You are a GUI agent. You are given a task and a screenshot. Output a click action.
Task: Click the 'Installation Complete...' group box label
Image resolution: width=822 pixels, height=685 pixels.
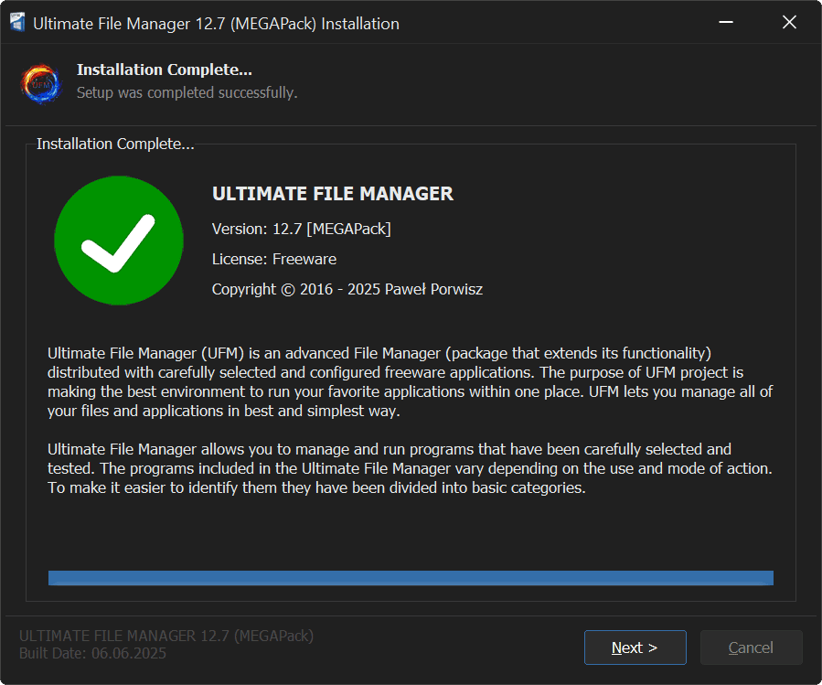click(114, 144)
